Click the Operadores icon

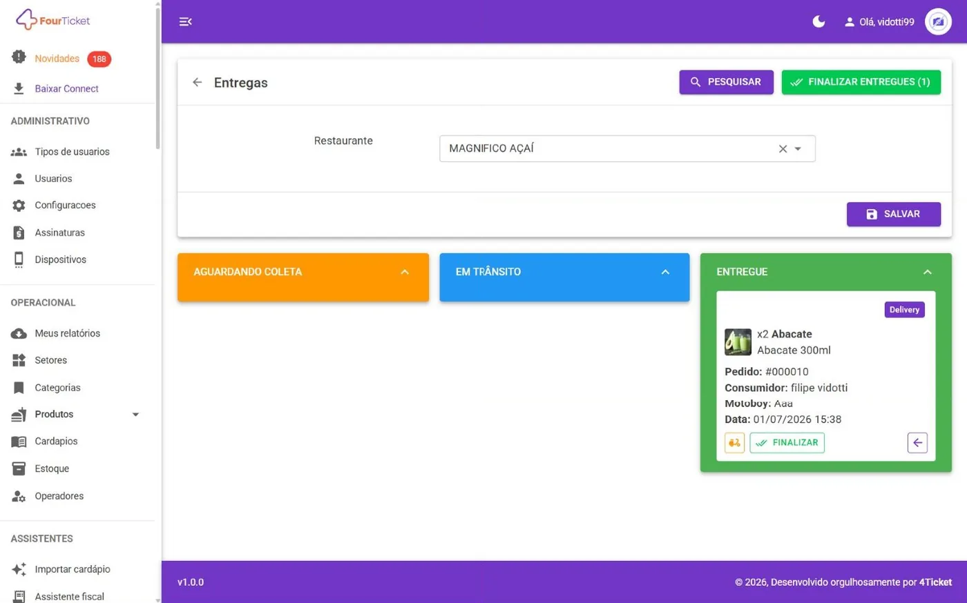(19, 496)
